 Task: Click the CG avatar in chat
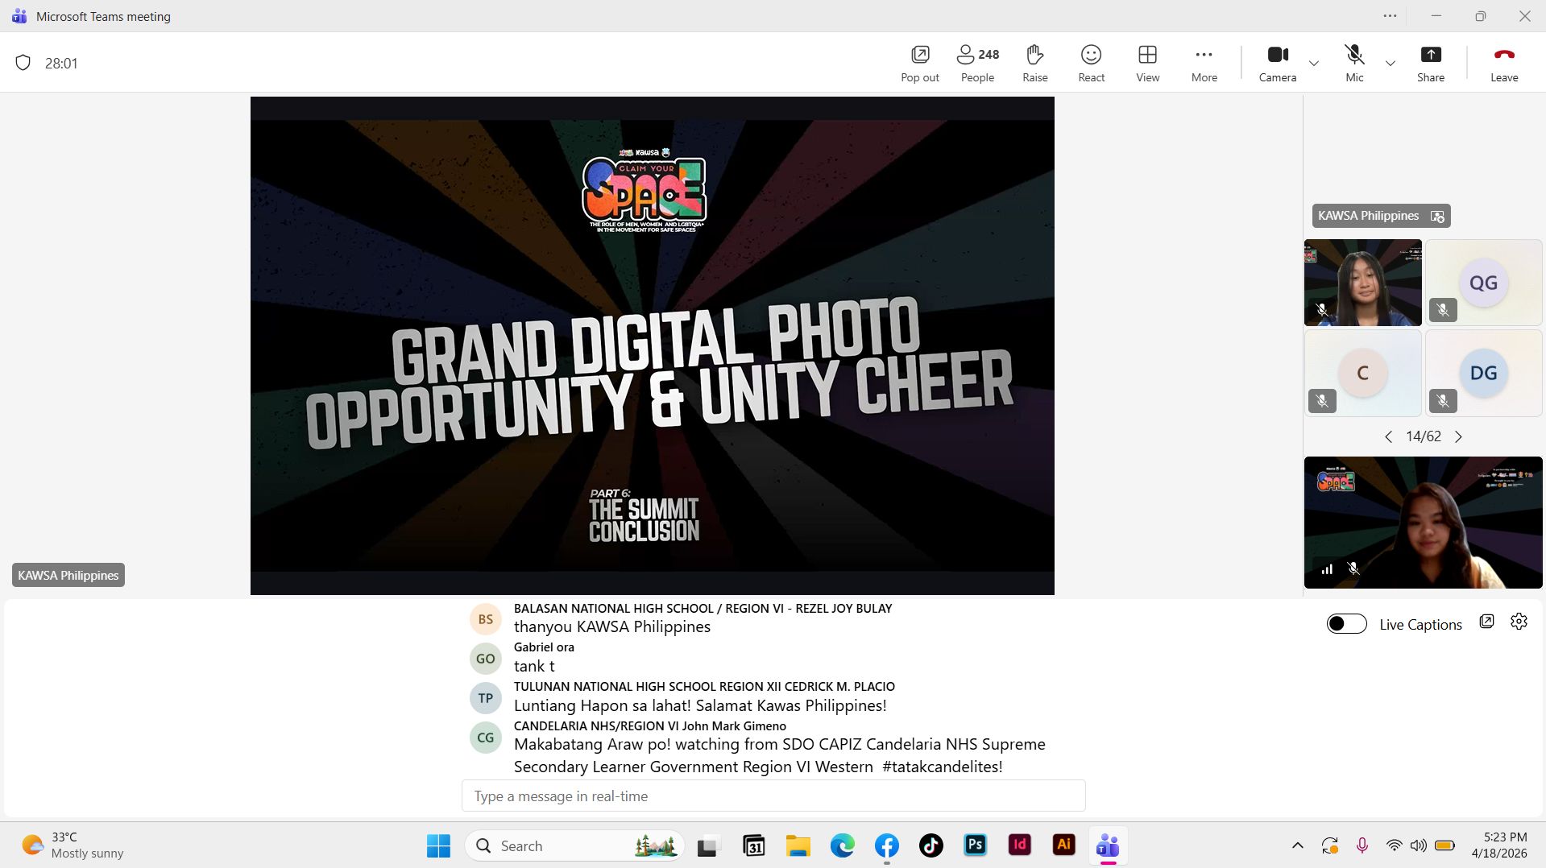(x=485, y=738)
